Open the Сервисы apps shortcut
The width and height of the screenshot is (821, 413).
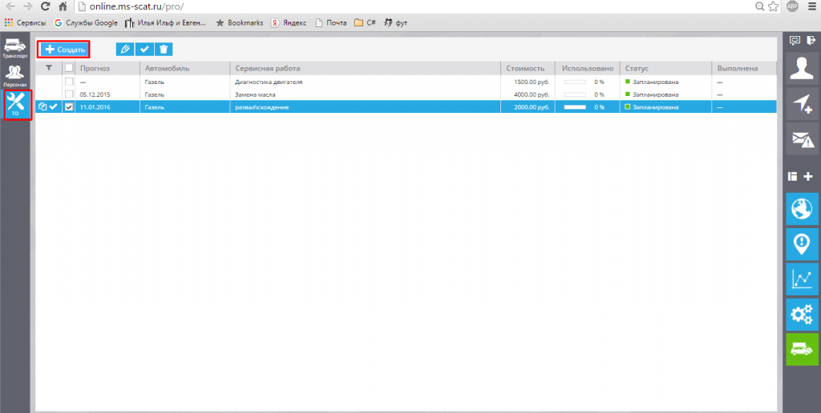tap(25, 23)
